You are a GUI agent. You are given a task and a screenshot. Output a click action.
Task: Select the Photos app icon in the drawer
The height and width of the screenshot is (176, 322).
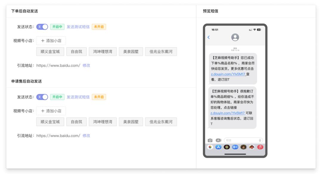pos(210,146)
